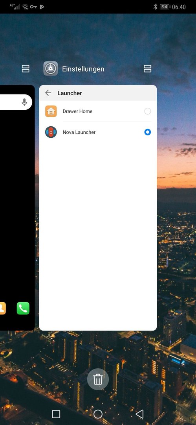Open the green Phone app icon
The image size is (196, 425).
click(x=23, y=309)
